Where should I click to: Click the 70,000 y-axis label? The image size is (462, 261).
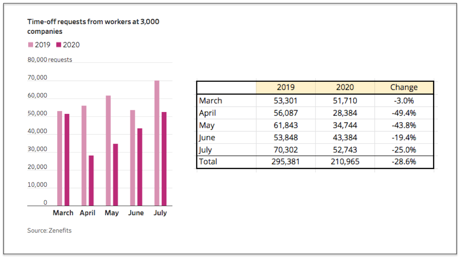tap(37, 78)
